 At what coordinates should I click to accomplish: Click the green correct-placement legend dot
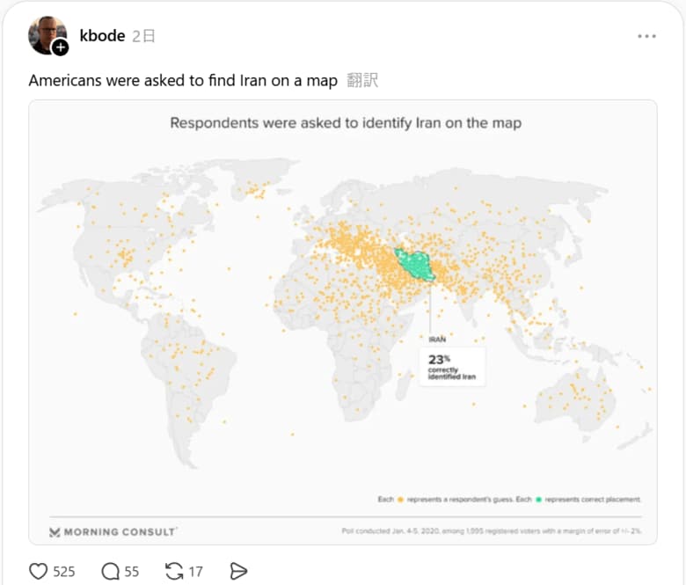pos(538,500)
